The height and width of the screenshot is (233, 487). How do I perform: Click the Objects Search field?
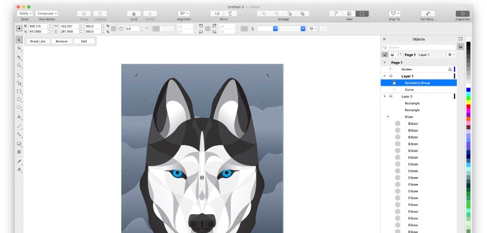[418, 48]
